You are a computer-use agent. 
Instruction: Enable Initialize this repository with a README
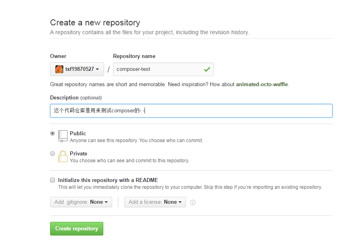click(x=52, y=180)
